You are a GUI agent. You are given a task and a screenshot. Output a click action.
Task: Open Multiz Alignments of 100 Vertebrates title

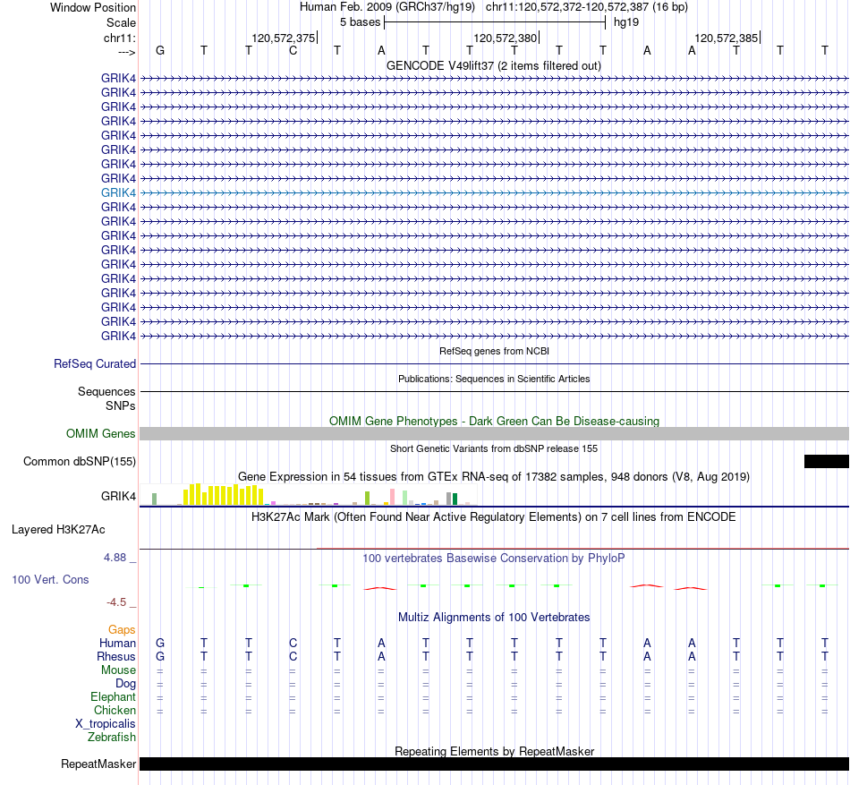click(x=494, y=617)
